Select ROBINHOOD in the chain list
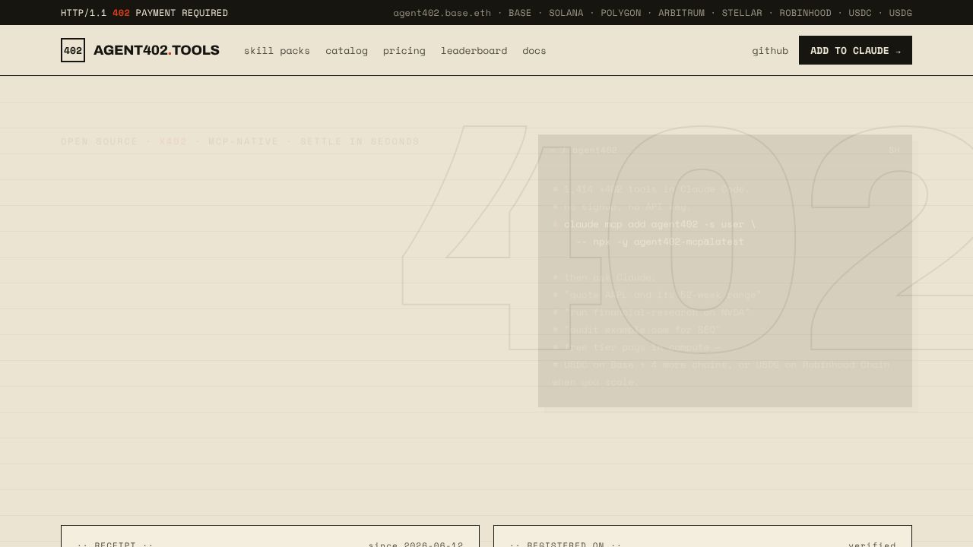The image size is (973, 547). click(805, 13)
